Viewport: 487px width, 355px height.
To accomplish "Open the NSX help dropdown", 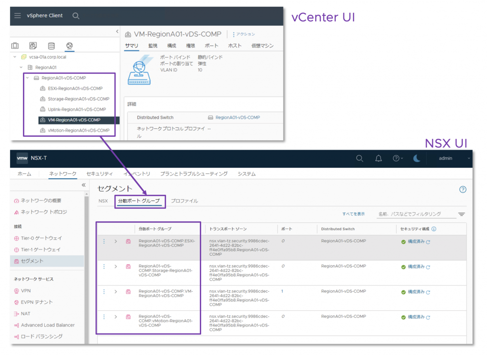I will pos(398,159).
